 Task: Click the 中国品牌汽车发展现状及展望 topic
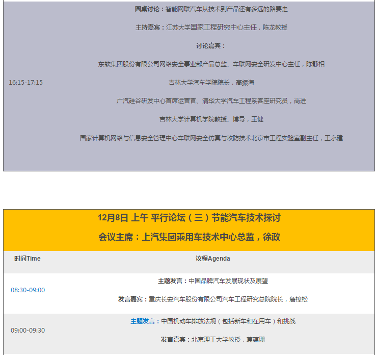pyautogui.click(x=228, y=281)
